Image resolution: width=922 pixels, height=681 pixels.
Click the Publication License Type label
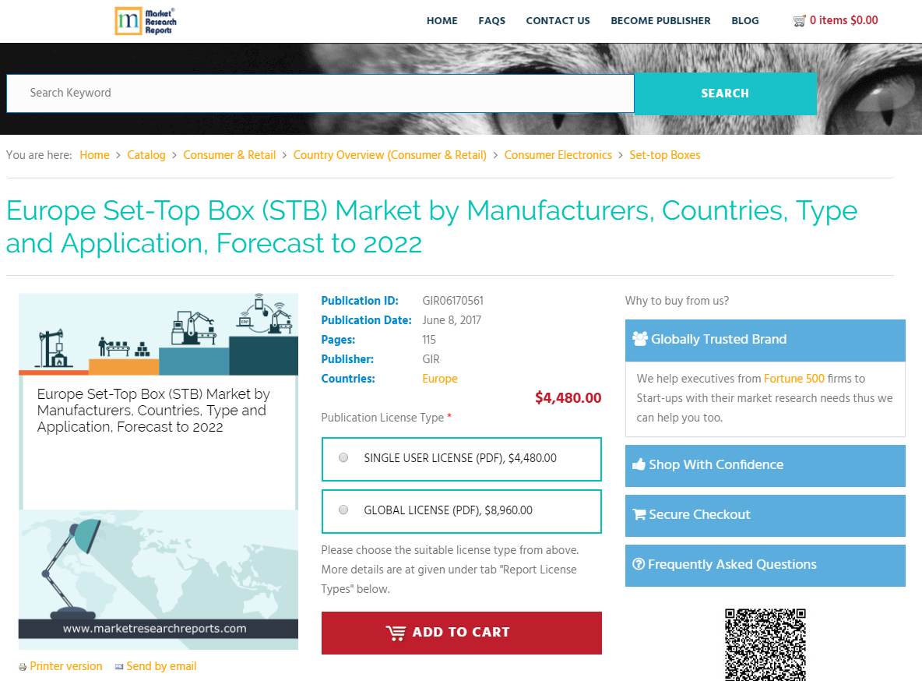382,418
